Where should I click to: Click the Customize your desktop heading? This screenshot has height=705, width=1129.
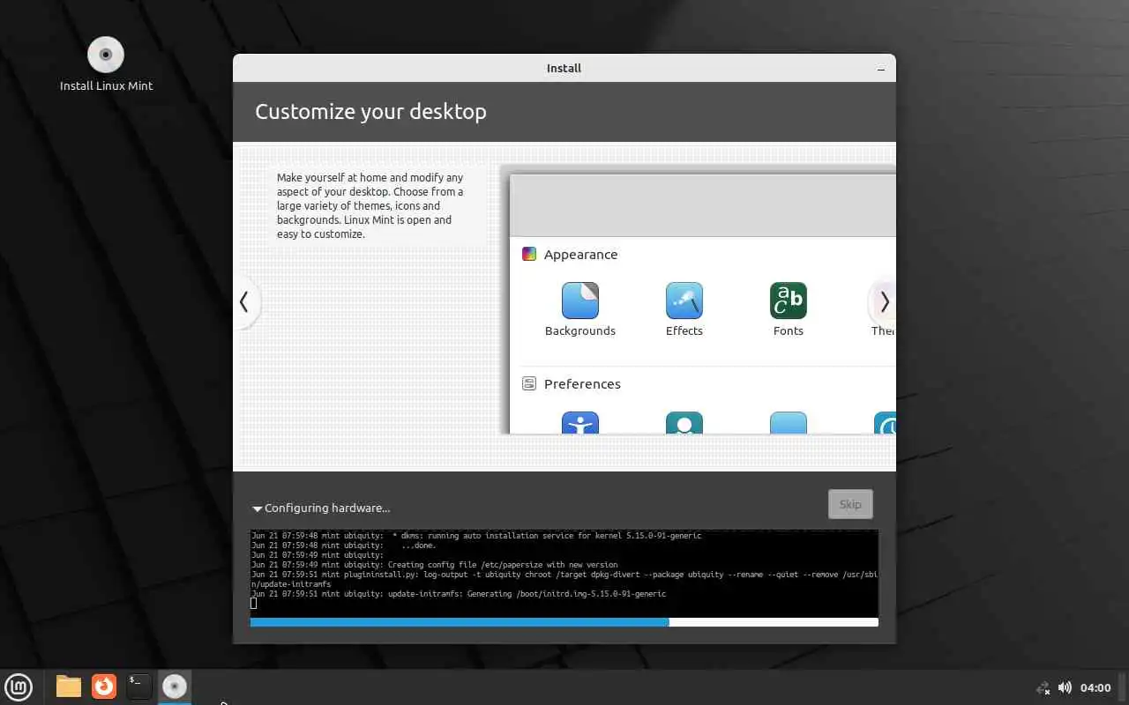[370, 112]
